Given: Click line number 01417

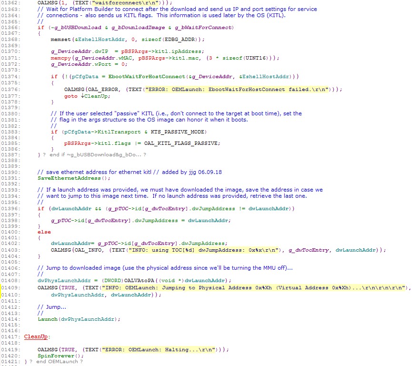Looking at the screenshot, I should (10, 336).
